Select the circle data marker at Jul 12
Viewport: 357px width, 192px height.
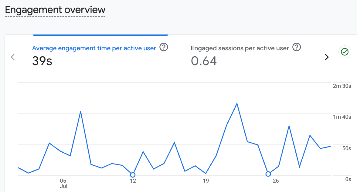(x=133, y=175)
